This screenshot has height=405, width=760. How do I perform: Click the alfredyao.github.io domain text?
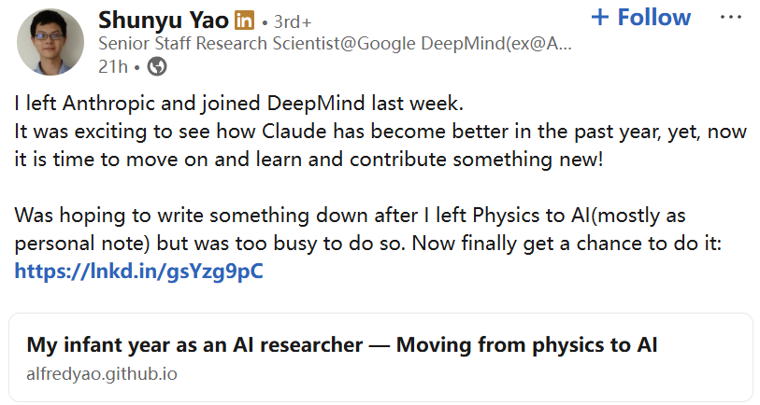click(x=102, y=374)
